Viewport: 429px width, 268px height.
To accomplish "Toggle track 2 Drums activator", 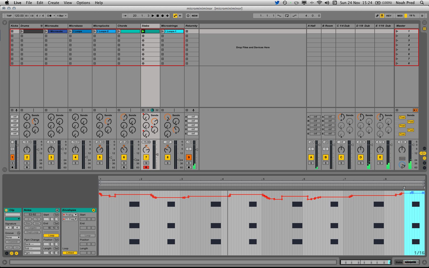I will 27,157.
